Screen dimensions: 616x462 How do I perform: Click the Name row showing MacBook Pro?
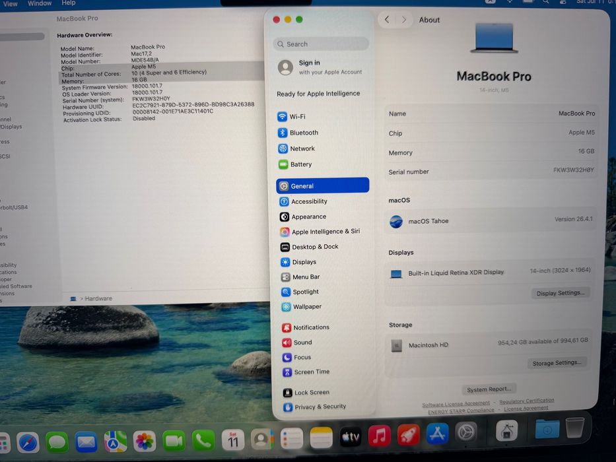pyautogui.click(x=491, y=114)
